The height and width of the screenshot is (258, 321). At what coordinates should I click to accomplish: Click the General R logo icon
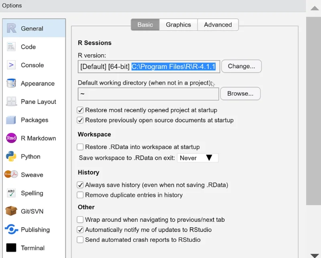[x=12, y=28]
